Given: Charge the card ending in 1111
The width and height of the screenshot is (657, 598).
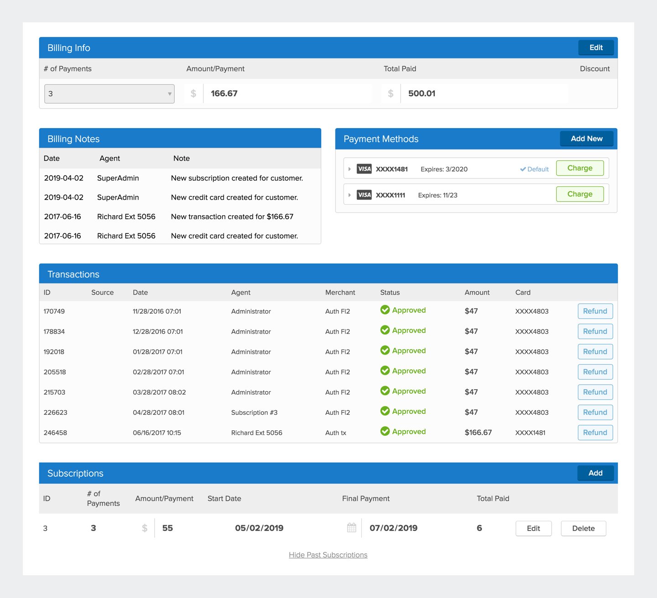Looking at the screenshot, I should tap(579, 194).
